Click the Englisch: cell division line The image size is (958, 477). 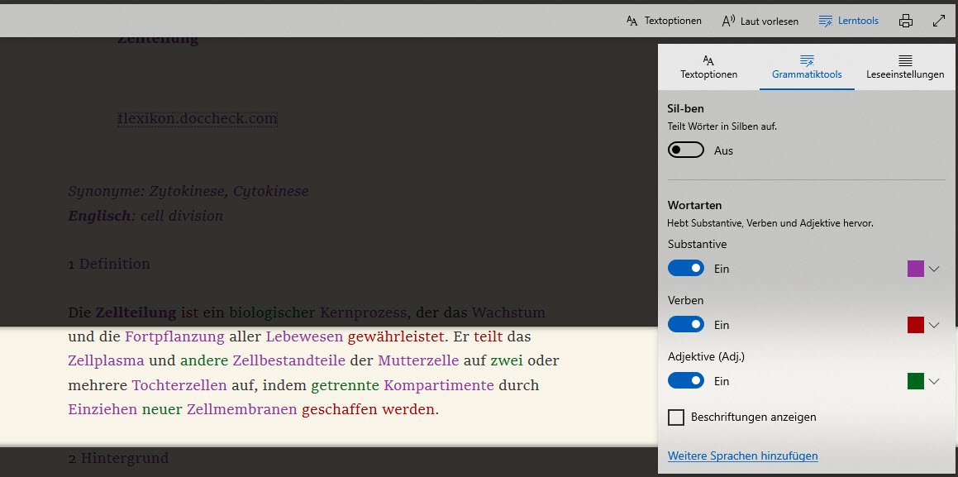145,216
